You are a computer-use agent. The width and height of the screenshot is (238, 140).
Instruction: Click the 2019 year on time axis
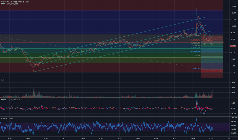(x=174, y=138)
